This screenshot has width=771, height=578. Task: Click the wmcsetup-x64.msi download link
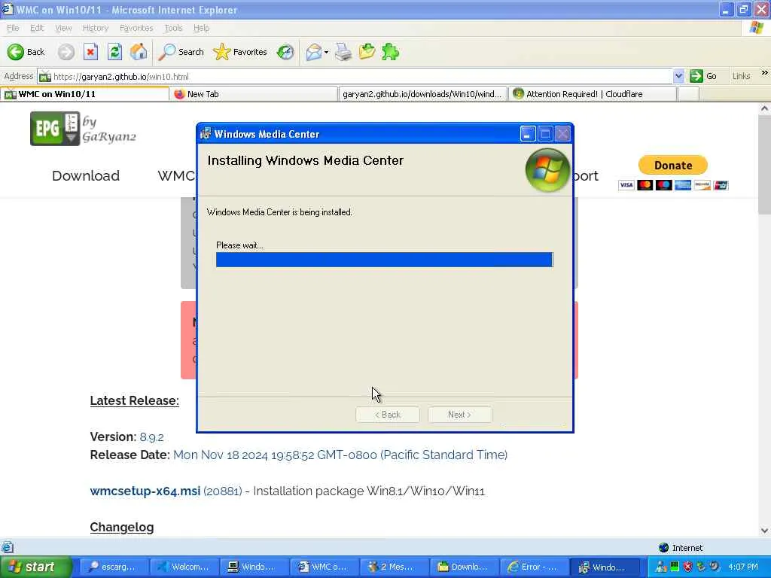point(145,491)
